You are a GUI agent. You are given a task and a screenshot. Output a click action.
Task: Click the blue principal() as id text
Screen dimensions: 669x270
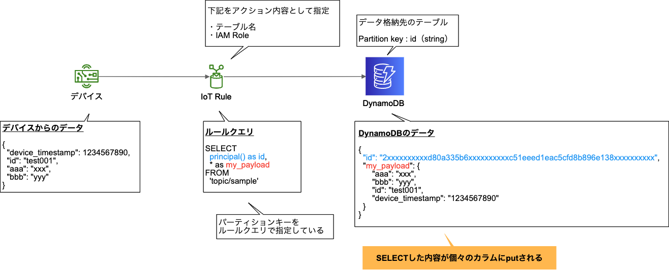click(237, 157)
